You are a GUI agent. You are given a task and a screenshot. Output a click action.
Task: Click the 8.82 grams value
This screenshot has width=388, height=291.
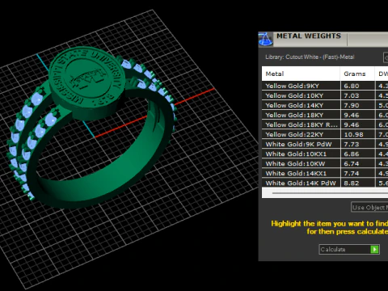tap(352, 183)
